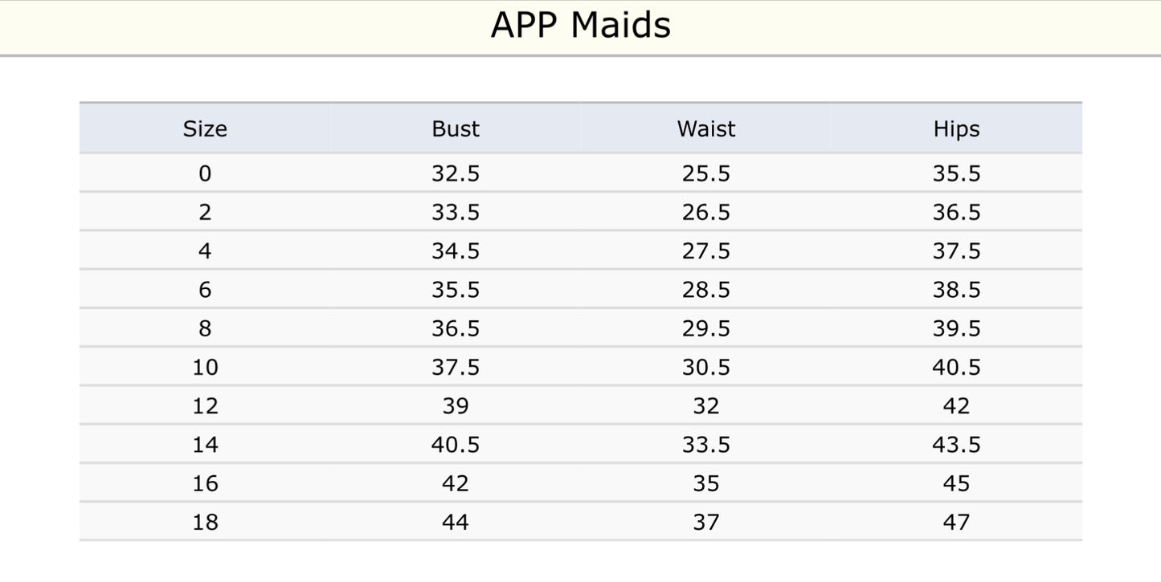Select waist value 32 for size 12
Image resolution: width=1161 pixels, height=582 pixels.
[x=706, y=406]
